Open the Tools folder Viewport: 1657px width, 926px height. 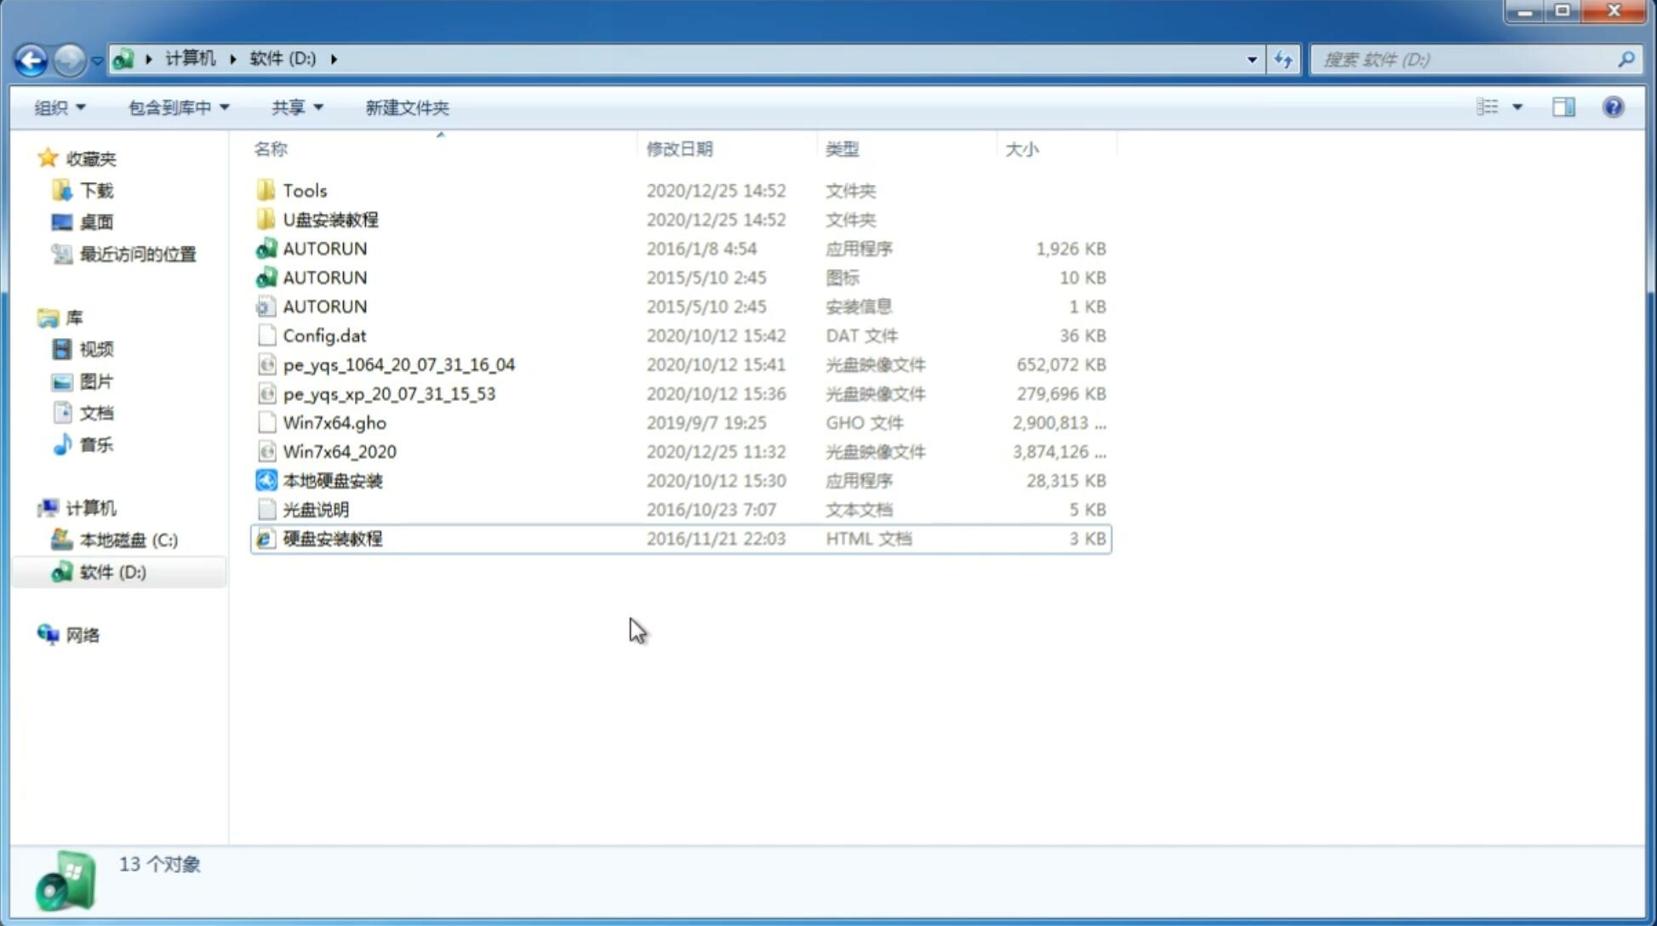304,190
